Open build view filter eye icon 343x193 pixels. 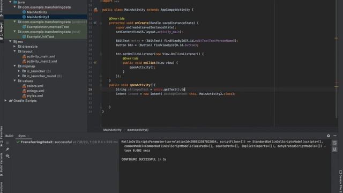pyautogui.click(x=8, y=156)
